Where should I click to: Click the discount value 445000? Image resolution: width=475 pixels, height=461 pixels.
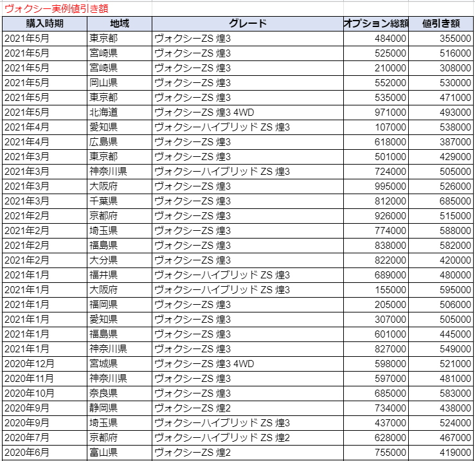441,334
